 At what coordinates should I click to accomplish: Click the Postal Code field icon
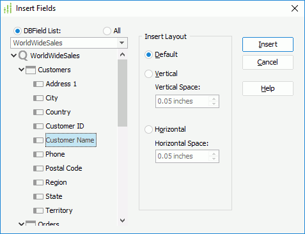point(38,168)
